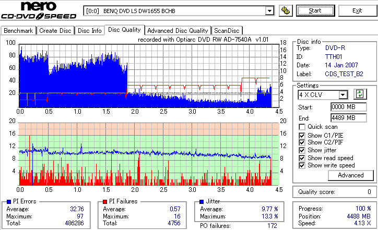Viewport: 378px width, 230px height.
Task: Click the Speed value 4.13 X
Action: click(362, 223)
